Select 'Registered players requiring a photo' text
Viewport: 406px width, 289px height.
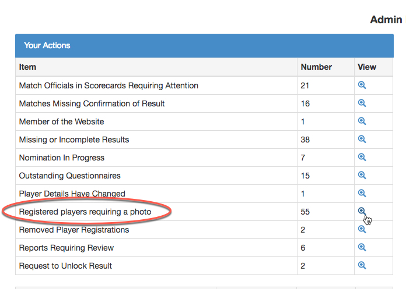pyautogui.click(x=85, y=212)
